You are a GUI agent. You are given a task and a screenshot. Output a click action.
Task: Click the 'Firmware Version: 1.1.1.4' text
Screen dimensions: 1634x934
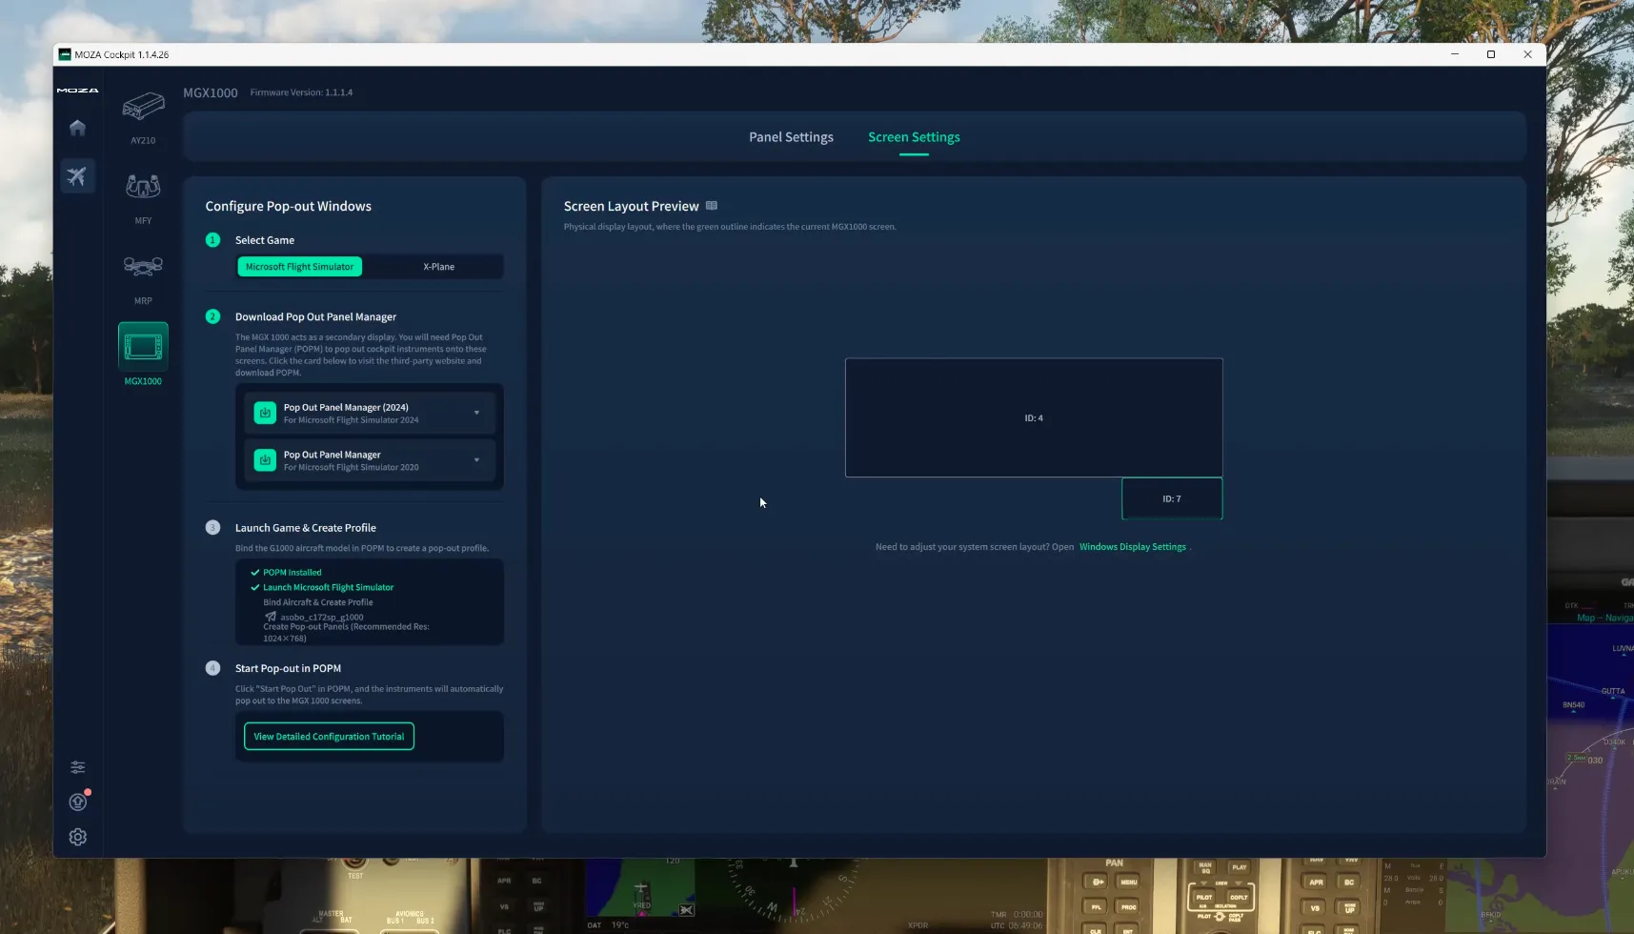pyautogui.click(x=301, y=92)
